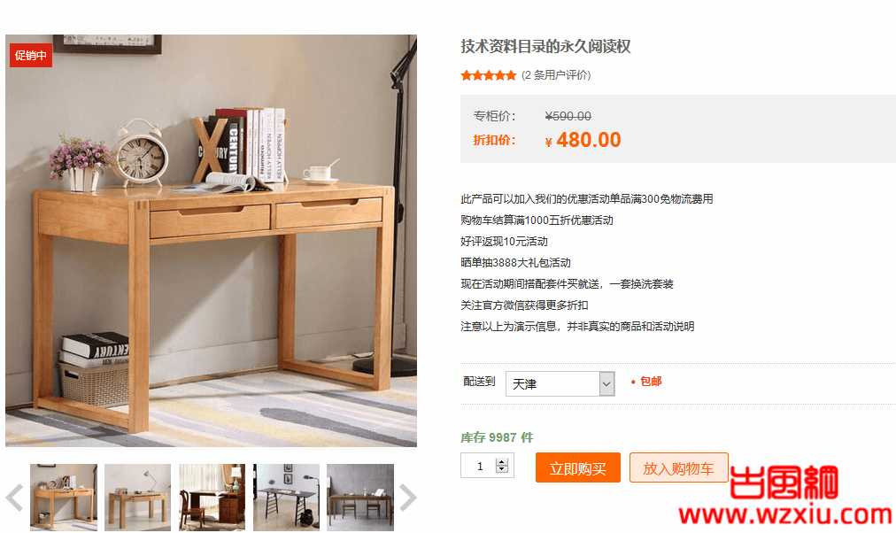Click the next thumbnails right arrow
This screenshot has width=896, height=533.
(407, 497)
